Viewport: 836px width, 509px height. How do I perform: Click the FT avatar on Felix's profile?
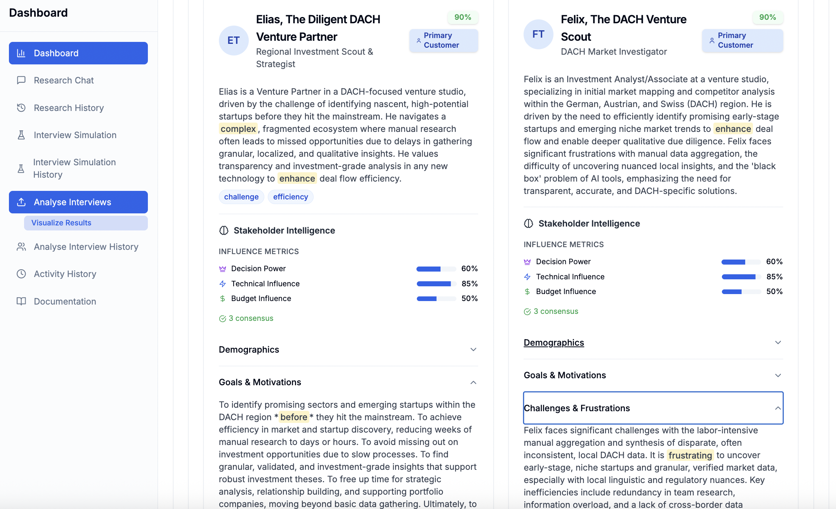click(x=538, y=34)
